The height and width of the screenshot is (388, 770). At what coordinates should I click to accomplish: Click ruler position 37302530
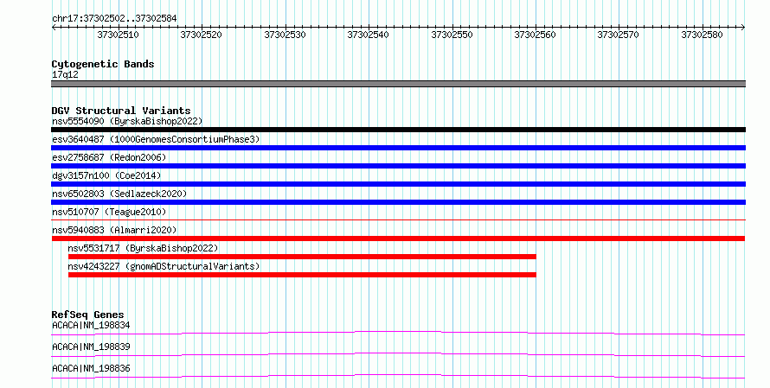285,35
